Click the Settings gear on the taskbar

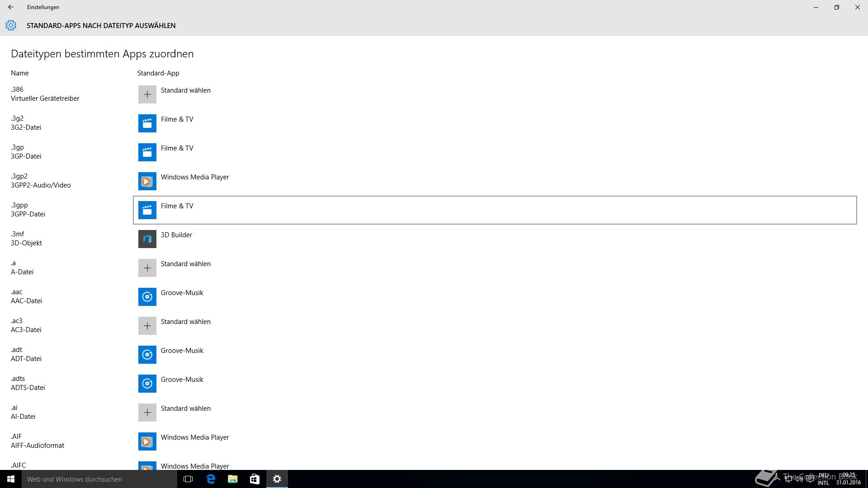click(277, 479)
